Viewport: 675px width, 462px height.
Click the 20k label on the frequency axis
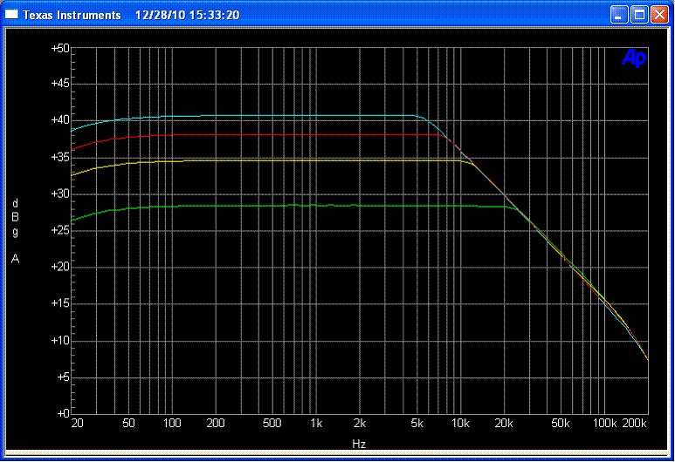click(x=504, y=424)
